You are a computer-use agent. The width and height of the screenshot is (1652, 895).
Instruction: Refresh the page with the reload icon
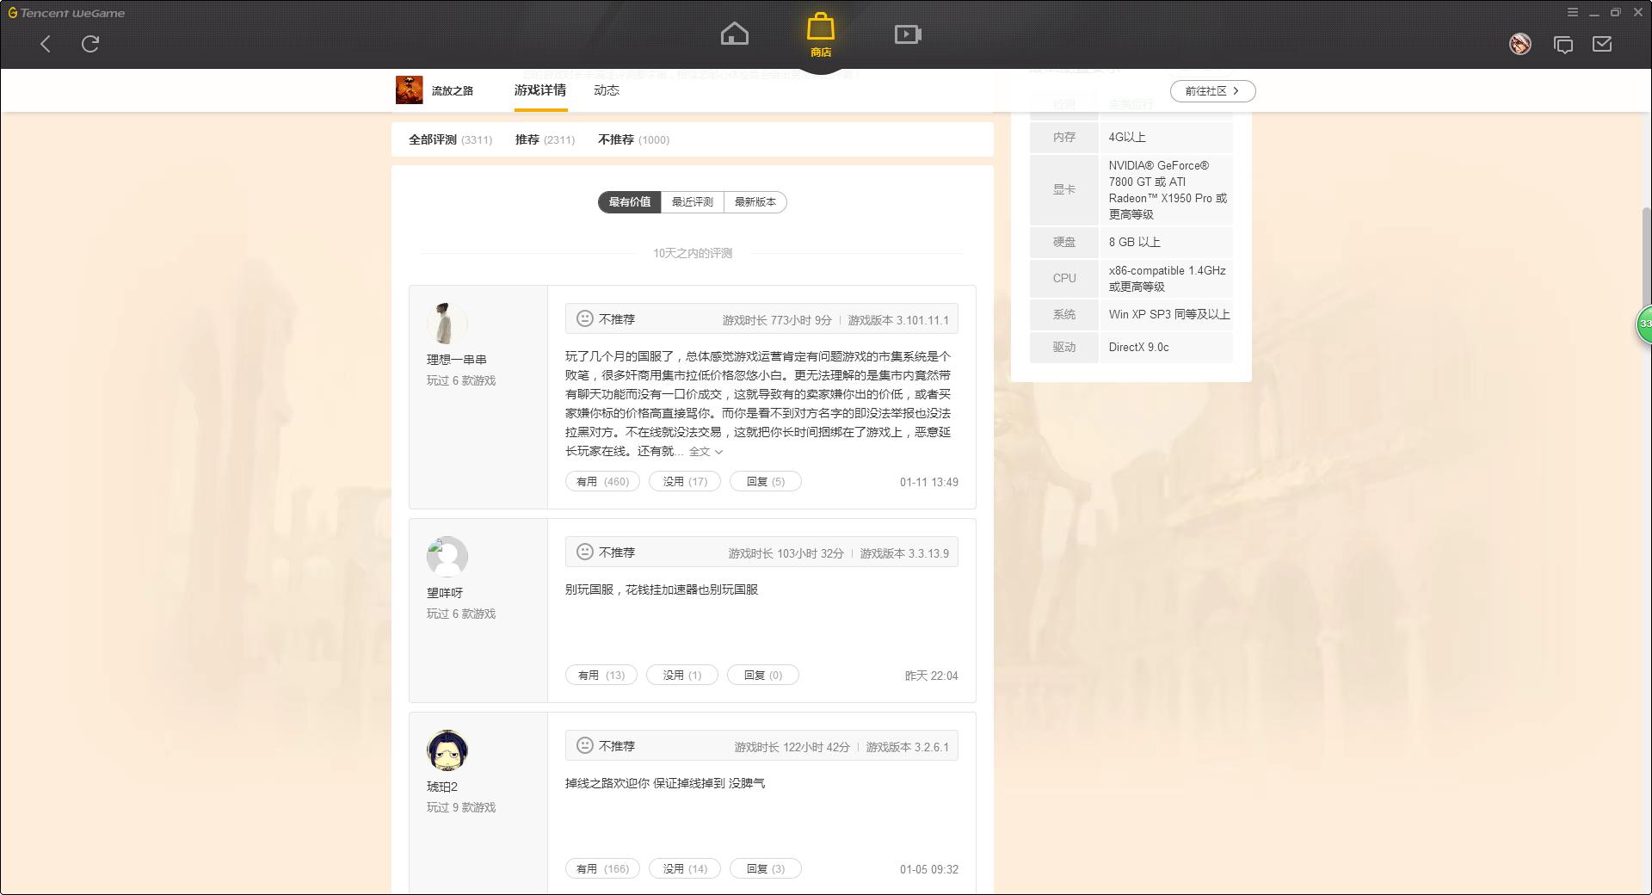tap(89, 44)
